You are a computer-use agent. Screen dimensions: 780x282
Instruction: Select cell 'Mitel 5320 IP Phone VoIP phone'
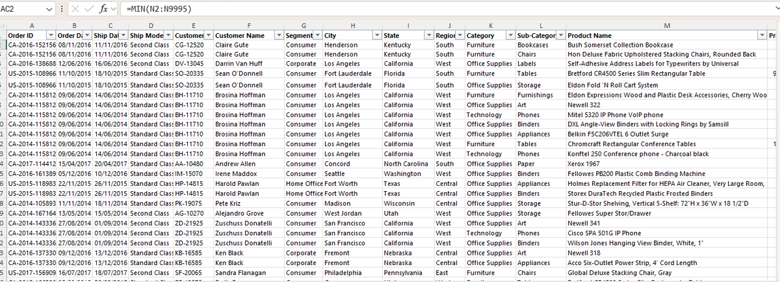click(x=666, y=114)
